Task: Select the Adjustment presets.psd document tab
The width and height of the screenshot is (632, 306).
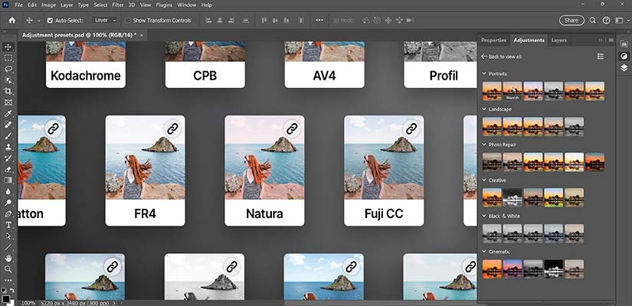Action: click(x=80, y=35)
